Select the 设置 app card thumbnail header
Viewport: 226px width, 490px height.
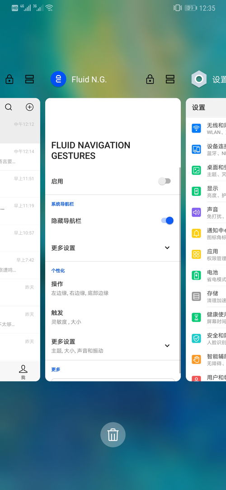point(206,108)
